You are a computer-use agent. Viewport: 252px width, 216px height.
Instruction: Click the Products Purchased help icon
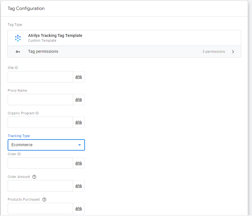(x=44, y=200)
